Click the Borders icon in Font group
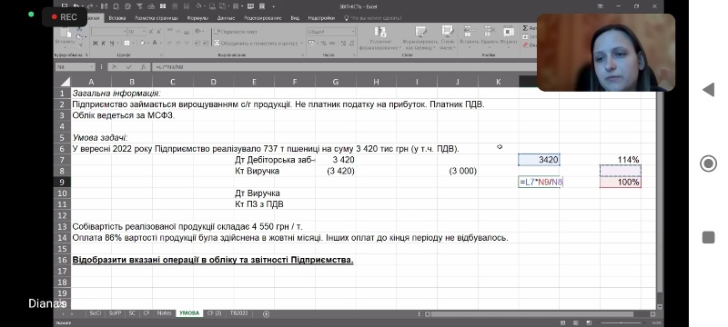The height and width of the screenshot is (327, 728). pyautogui.click(x=126, y=43)
